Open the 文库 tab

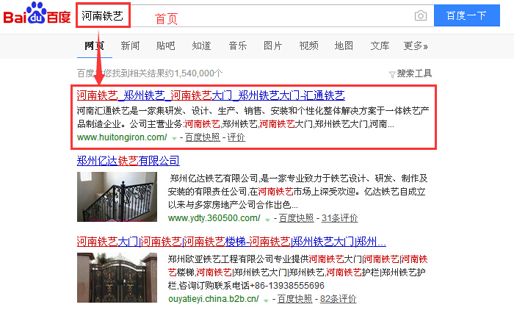380,46
